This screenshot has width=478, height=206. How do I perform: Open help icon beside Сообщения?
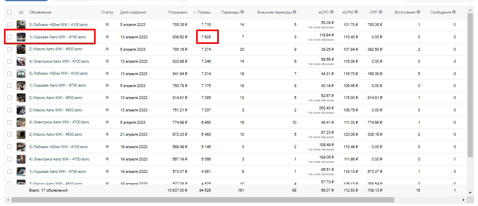pyautogui.click(x=454, y=12)
